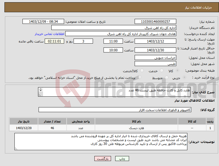Viewport: 219px width, 166px height.
Task: Click the price validity date 1403/12/30 field
Action: [x=155, y=50]
